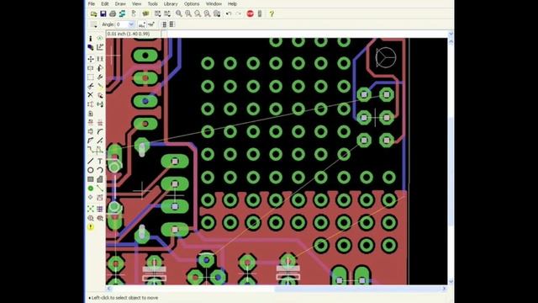Switch to schematic with the board/schematic icon
Screen dimensions: 538x303
tap(134, 13)
